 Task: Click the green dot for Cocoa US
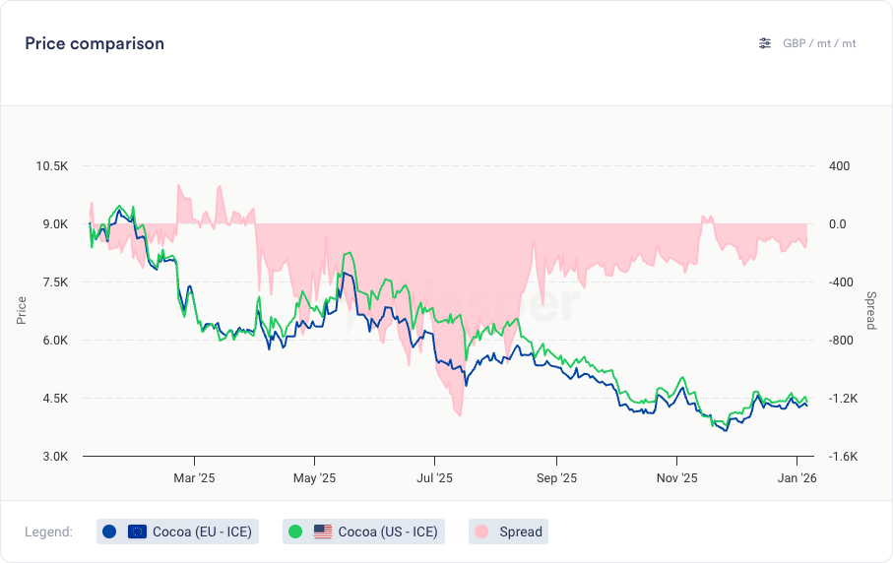(295, 532)
